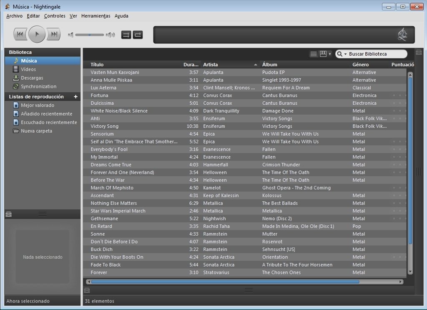Sort by Álbum column header
This screenshot has width=427, height=310.
(x=305, y=65)
